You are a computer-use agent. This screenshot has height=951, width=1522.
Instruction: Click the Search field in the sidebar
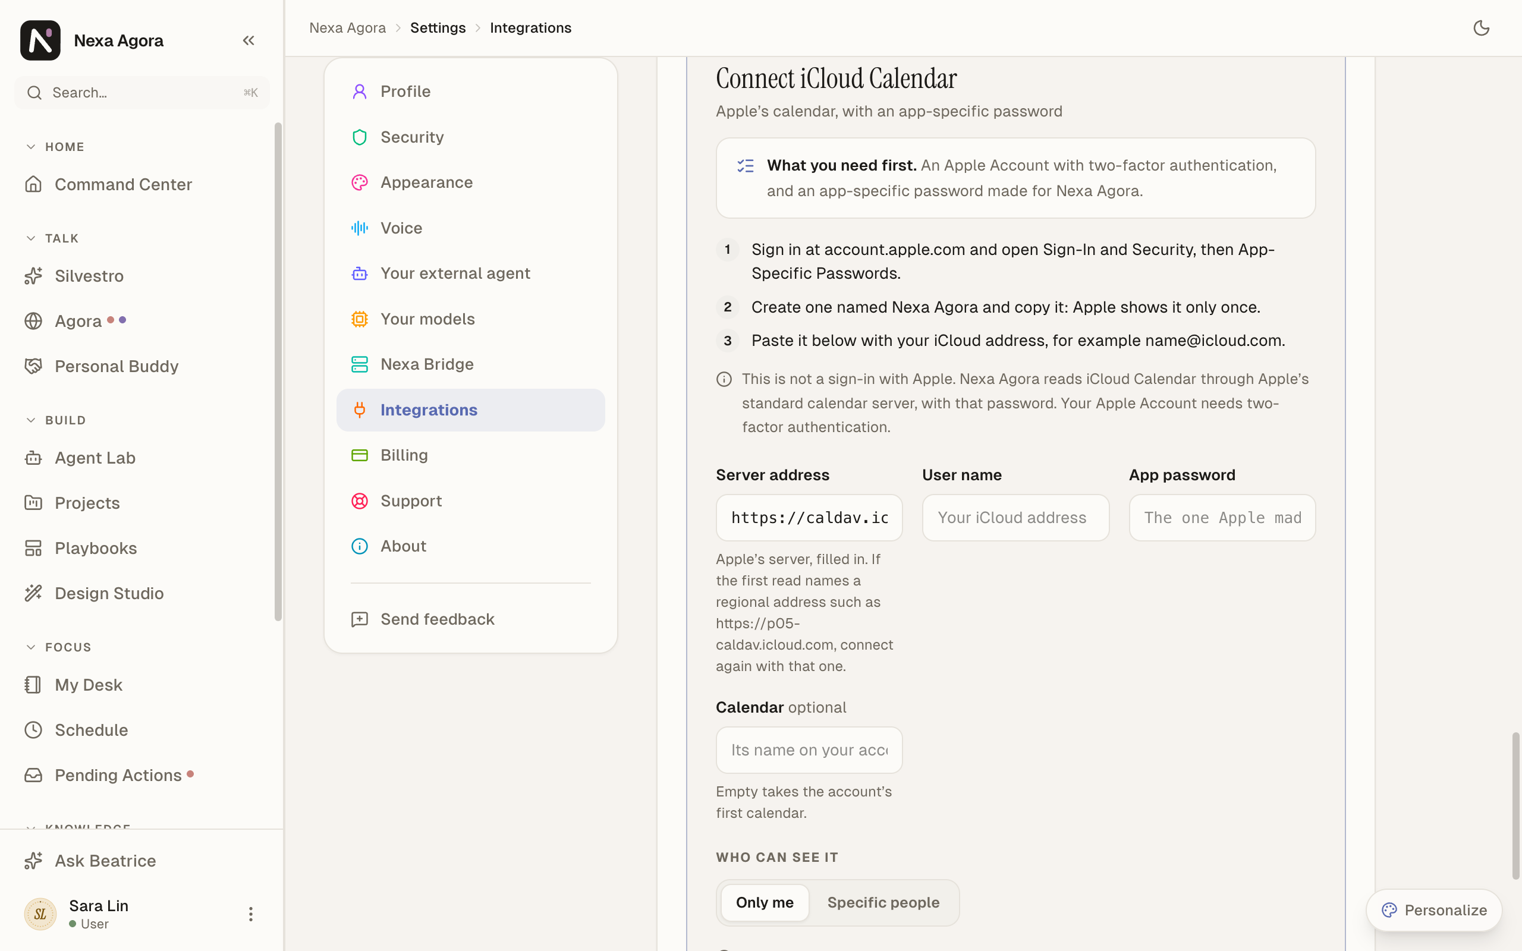142,93
